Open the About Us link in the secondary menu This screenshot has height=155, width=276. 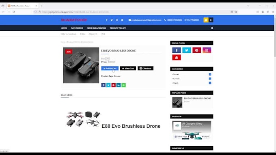tap(93, 34)
